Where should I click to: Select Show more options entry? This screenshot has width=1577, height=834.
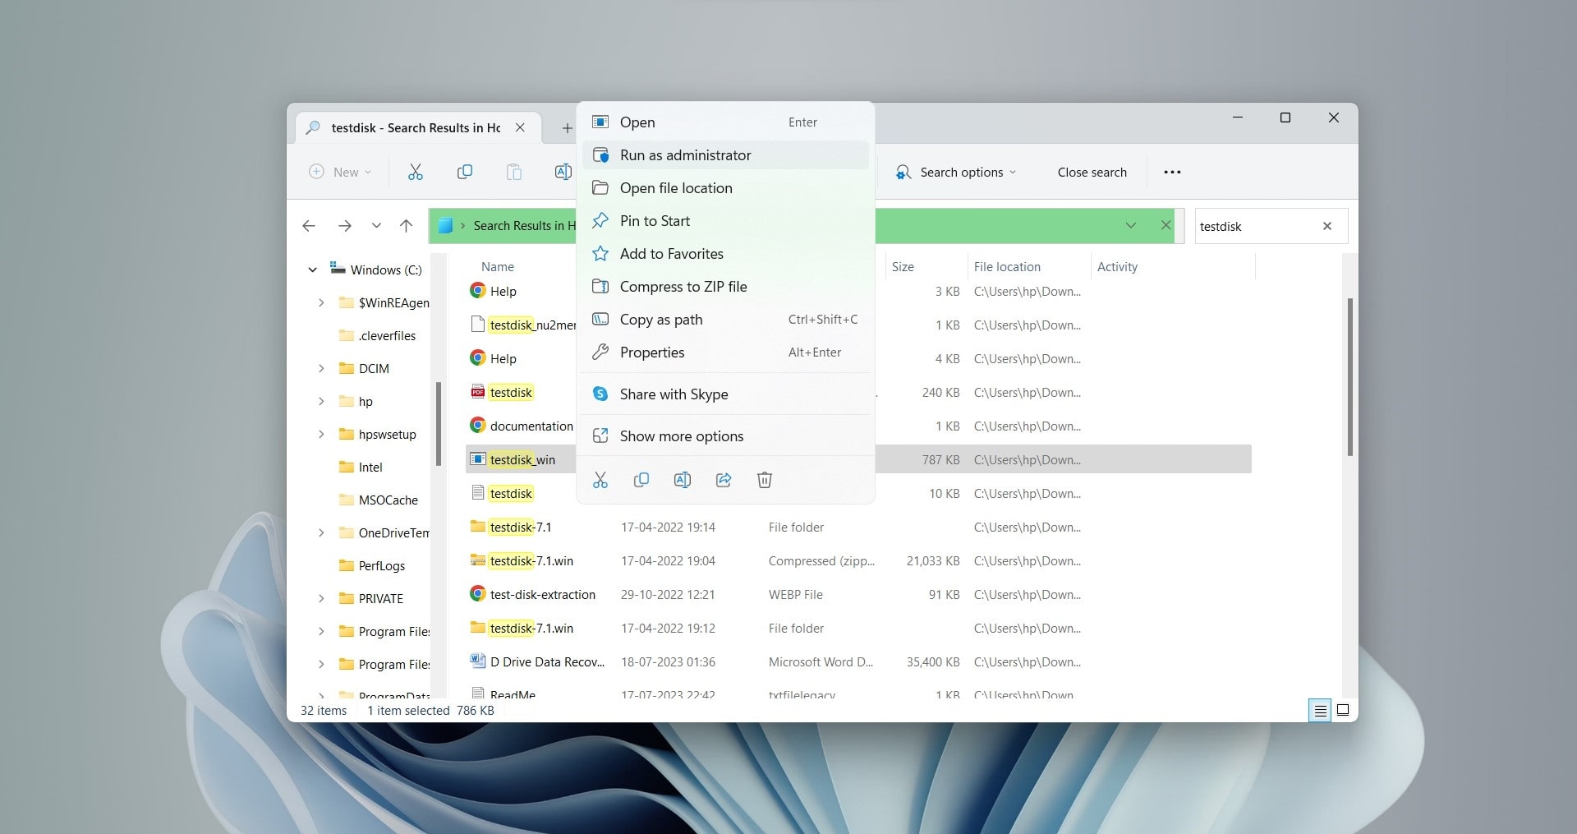[681, 436]
